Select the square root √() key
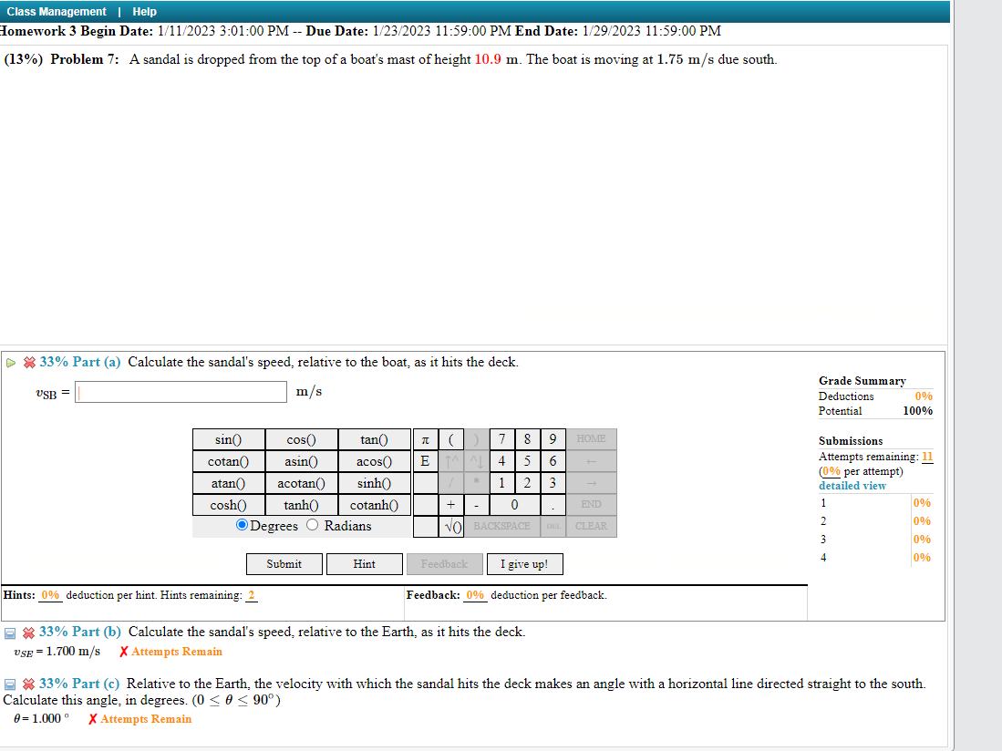This screenshot has height=751, width=1002. click(x=452, y=526)
